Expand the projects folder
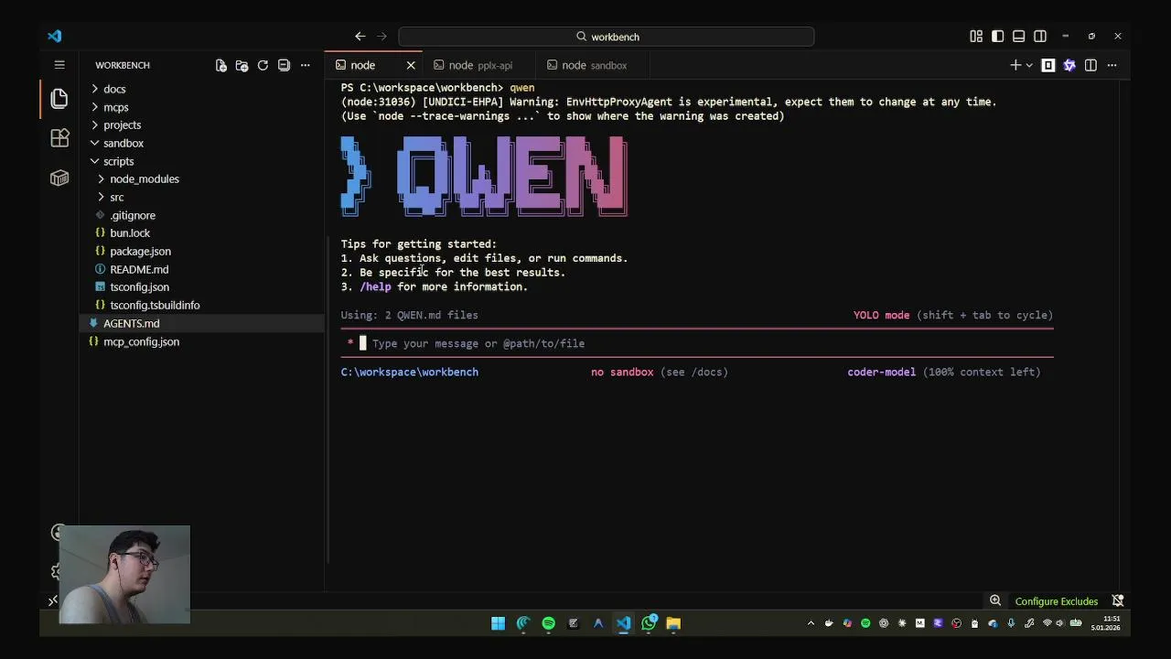This screenshot has height=659, width=1171. pyautogui.click(x=122, y=124)
